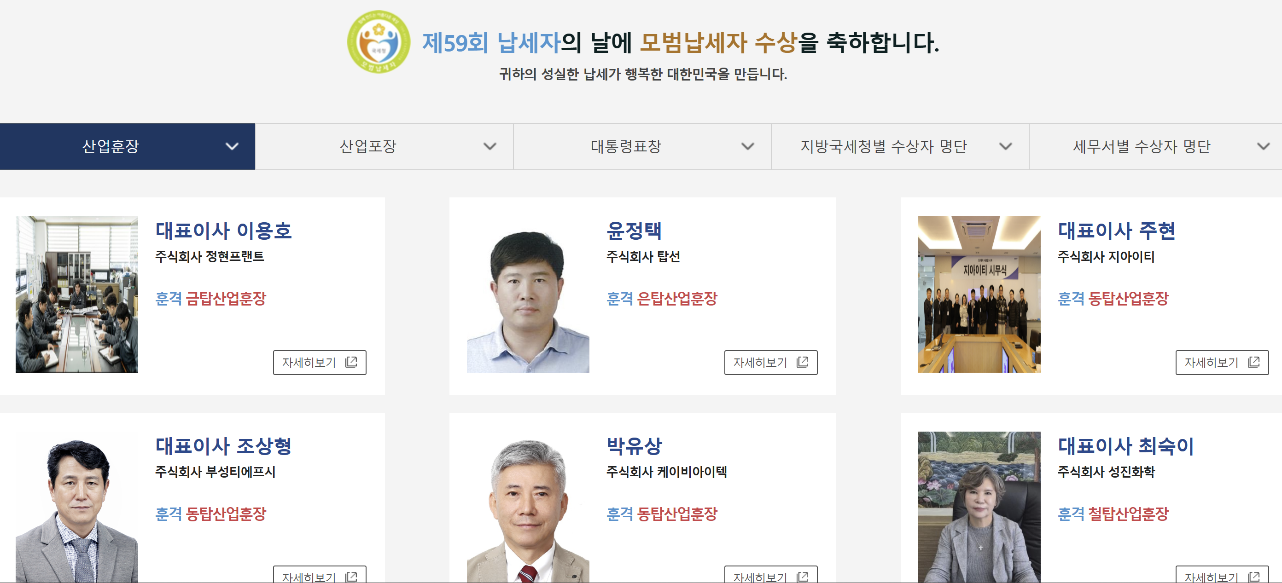Screen dimensions: 1282x583
Task: Expand 세무서별 수상자 명단 chevron
Action: click(1264, 147)
